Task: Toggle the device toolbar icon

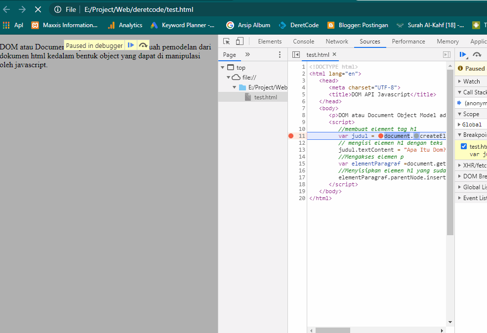Action: (240, 42)
